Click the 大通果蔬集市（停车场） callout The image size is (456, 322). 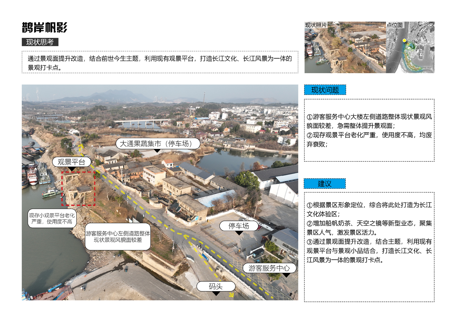click(x=158, y=143)
